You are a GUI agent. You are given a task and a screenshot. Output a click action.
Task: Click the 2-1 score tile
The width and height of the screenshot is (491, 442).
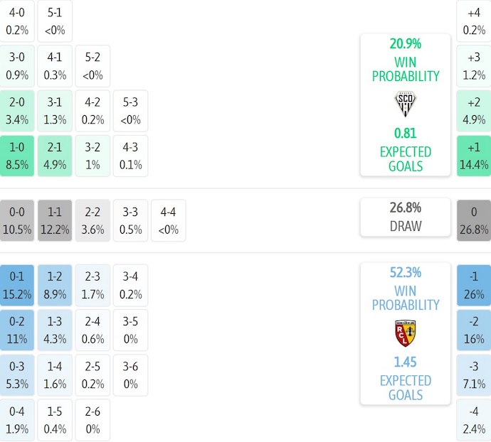56,156
